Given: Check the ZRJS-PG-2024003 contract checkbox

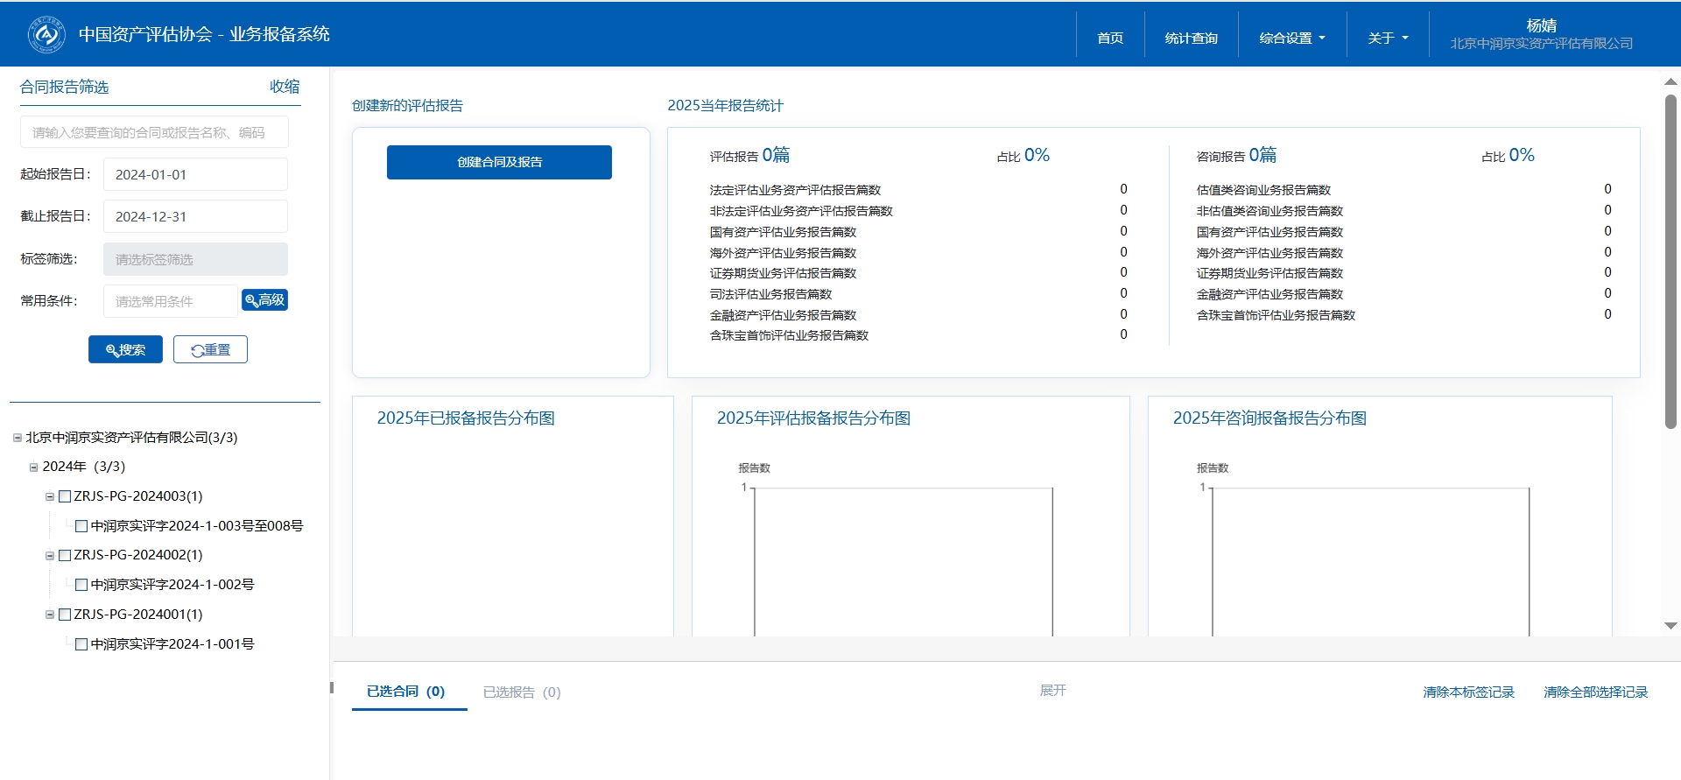Looking at the screenshot, I should coord(65,496).
